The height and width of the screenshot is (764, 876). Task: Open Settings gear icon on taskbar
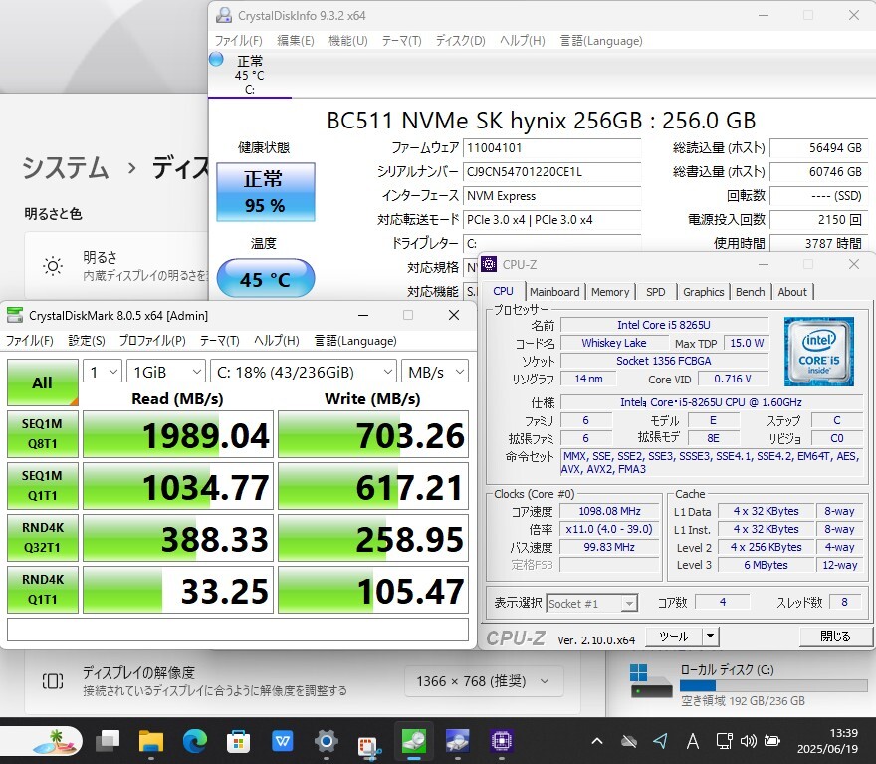(326, 742)
